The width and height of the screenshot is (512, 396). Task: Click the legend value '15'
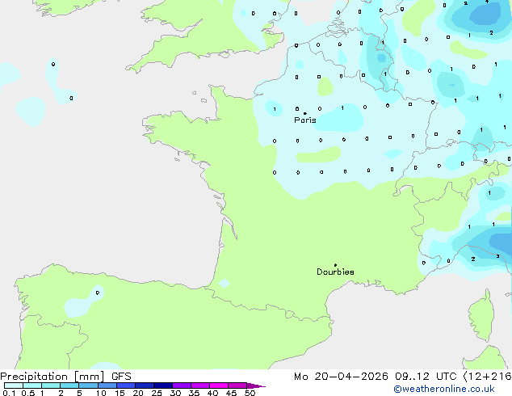(x=120, y=393)
